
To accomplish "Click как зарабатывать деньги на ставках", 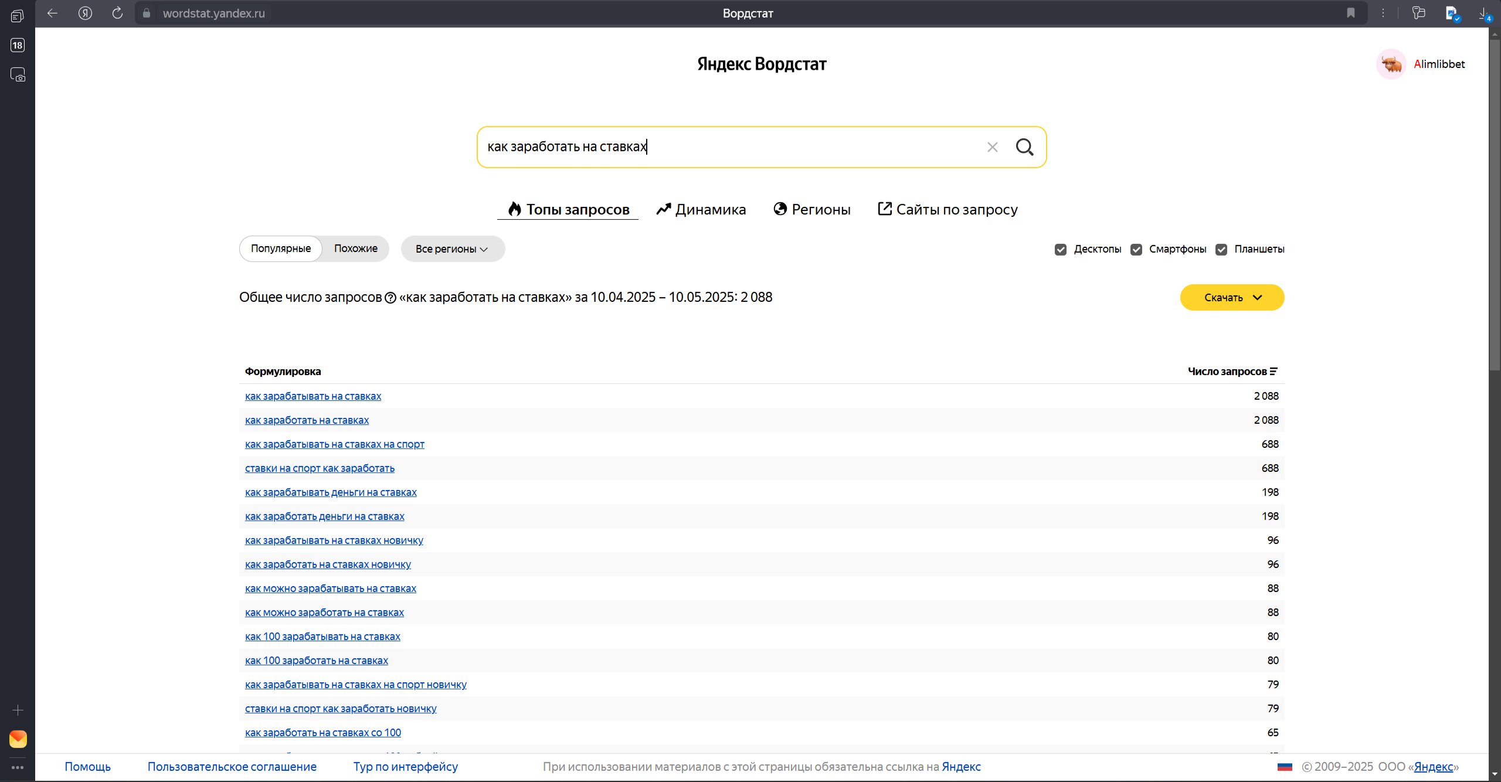I will pyautogui.click(x=331, y=492).
